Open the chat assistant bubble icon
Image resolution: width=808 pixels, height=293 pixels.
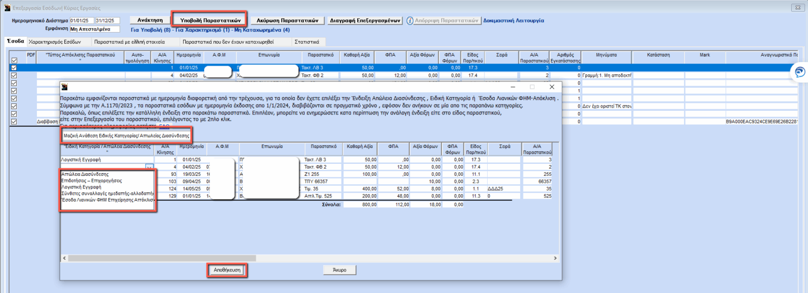point(800,72)
